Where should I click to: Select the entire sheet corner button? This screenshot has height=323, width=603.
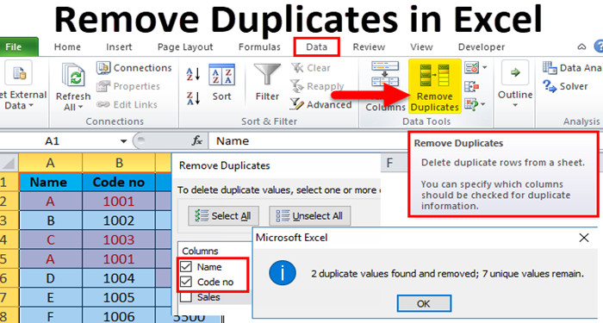point(9,163)
